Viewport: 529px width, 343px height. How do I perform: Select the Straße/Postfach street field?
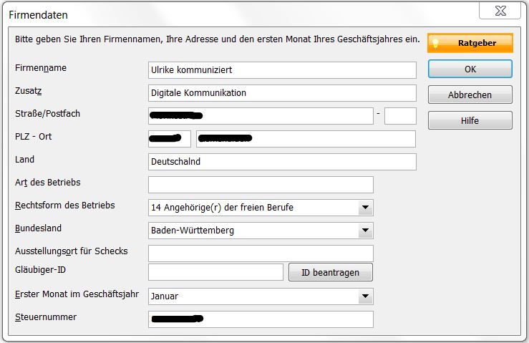261,116
